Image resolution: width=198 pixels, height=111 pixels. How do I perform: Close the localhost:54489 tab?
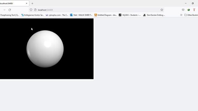[x=27, y=3]
